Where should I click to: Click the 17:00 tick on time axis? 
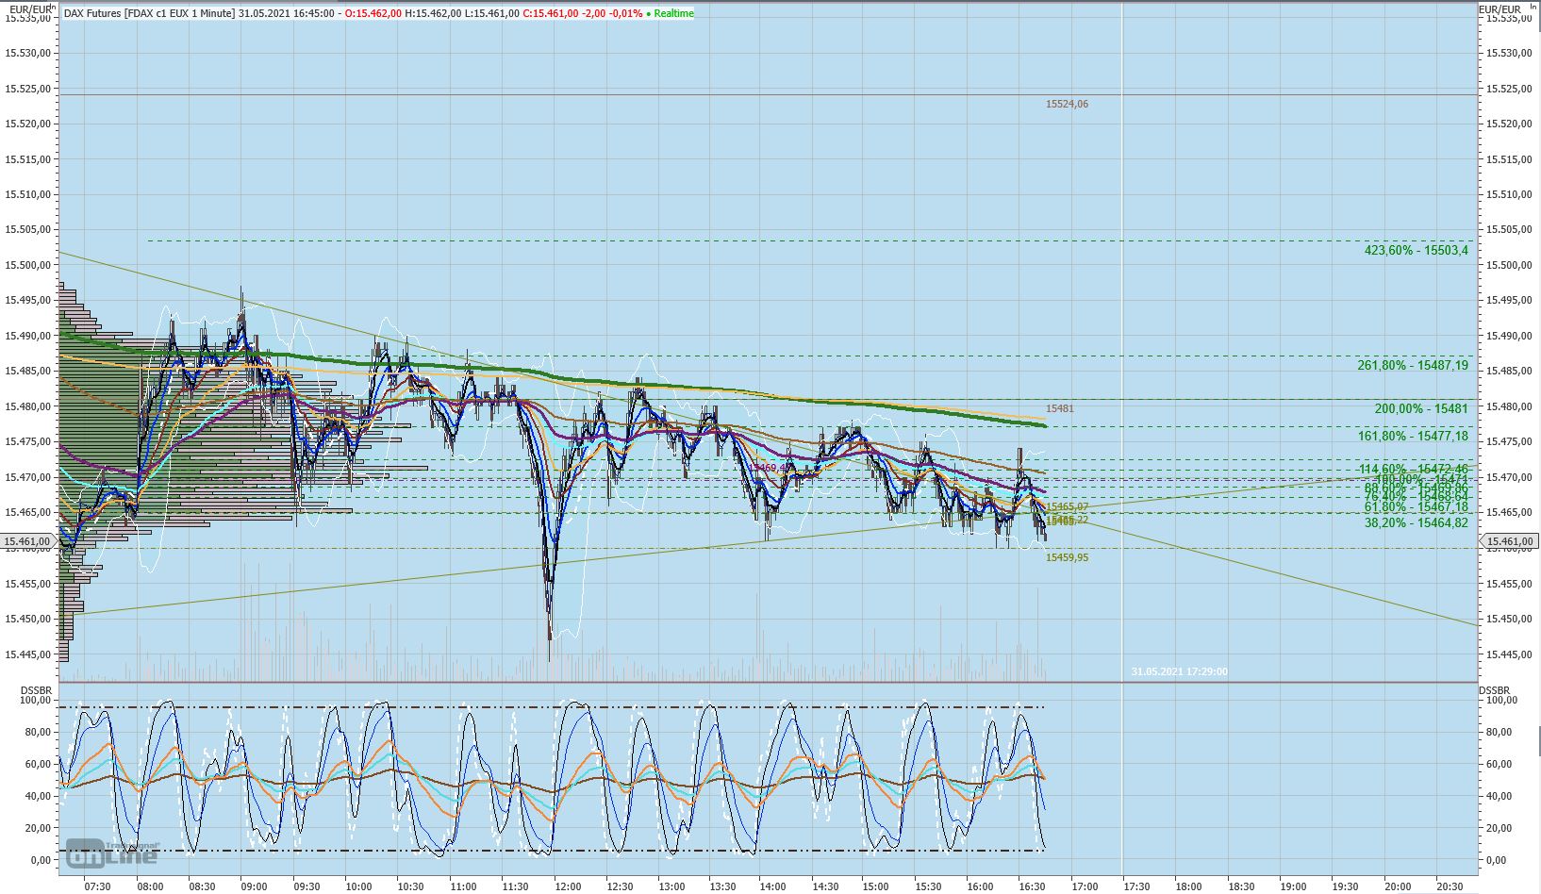pyautogui.click(x=1085, y=886)
